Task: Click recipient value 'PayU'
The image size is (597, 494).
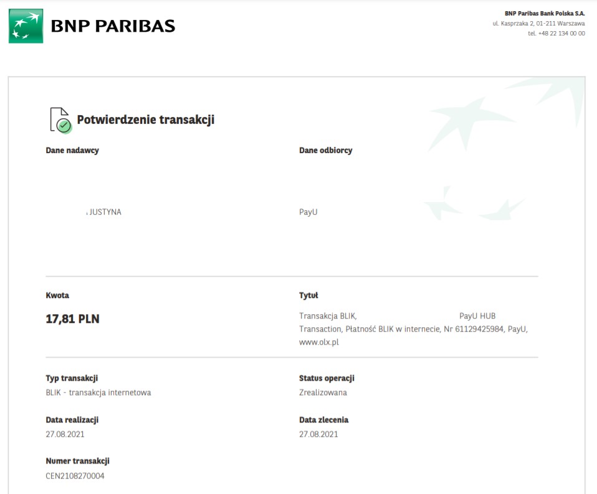Action: point(308,212)
